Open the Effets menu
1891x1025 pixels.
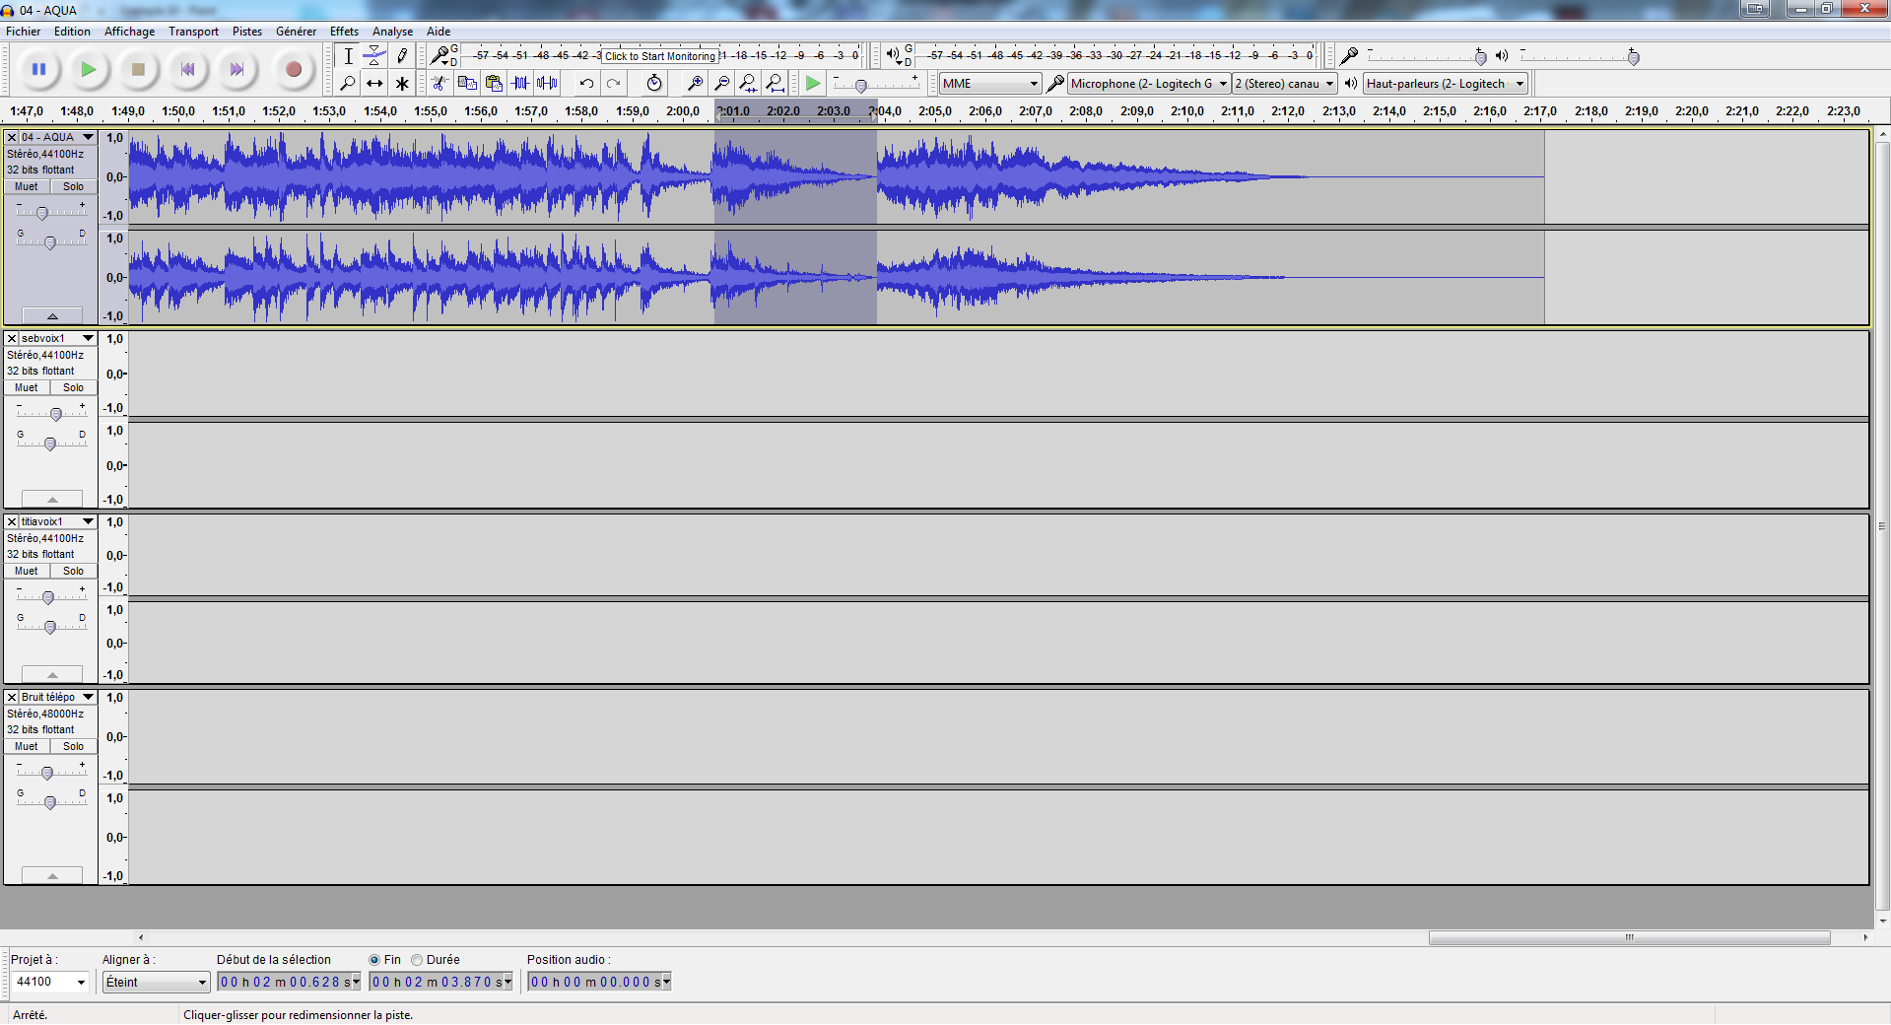click(344, 32)
